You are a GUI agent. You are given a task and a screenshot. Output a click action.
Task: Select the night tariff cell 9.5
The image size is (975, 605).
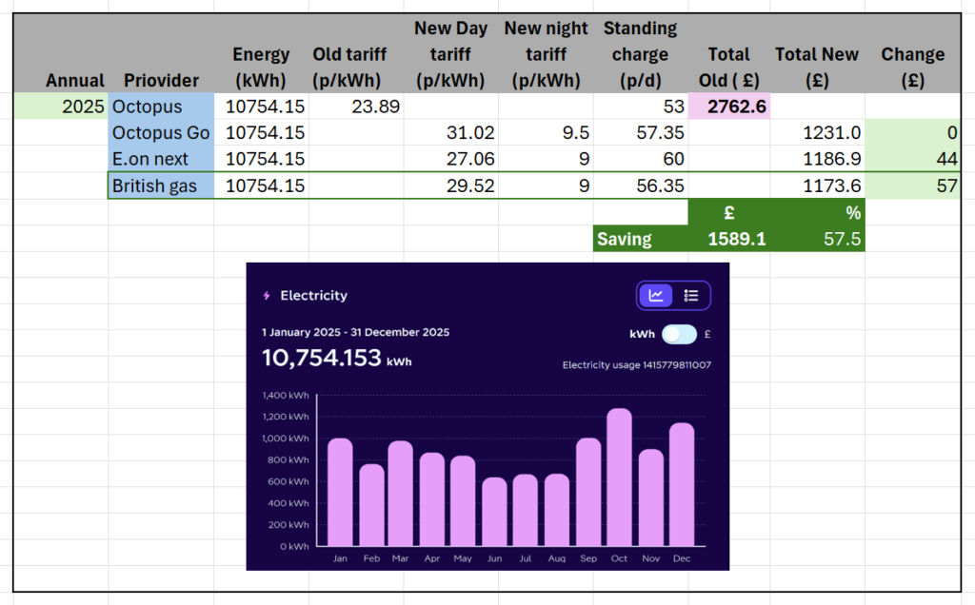pos(546,132)
